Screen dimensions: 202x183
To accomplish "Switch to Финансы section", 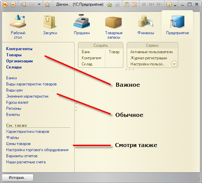I will click(x=146, y=25).
